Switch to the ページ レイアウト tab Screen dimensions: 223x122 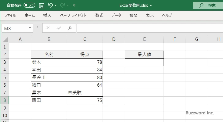(73, 15)
